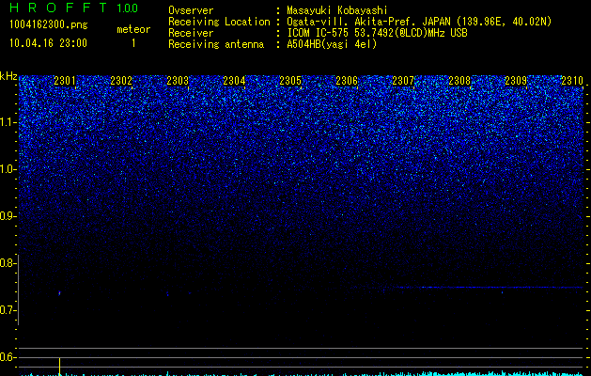Click the HROFFT 1.0.0 title text
Screen dimensions: 591x376
(73, 8)
